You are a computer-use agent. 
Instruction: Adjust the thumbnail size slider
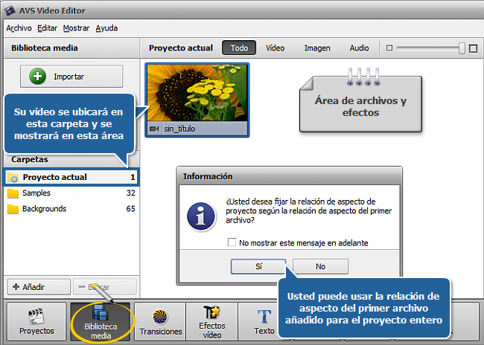click(462, 48)
